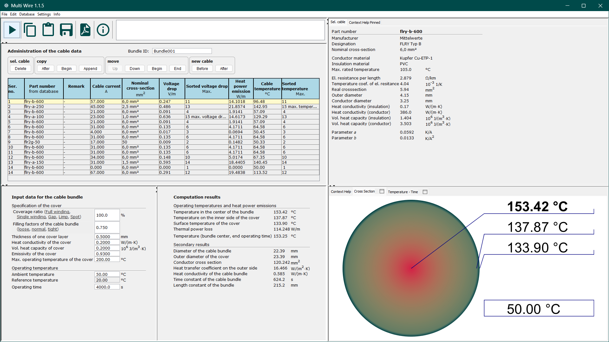The image size is (609, 342).
Task: Click the Bundle ID input field
Action: point(182,51)
